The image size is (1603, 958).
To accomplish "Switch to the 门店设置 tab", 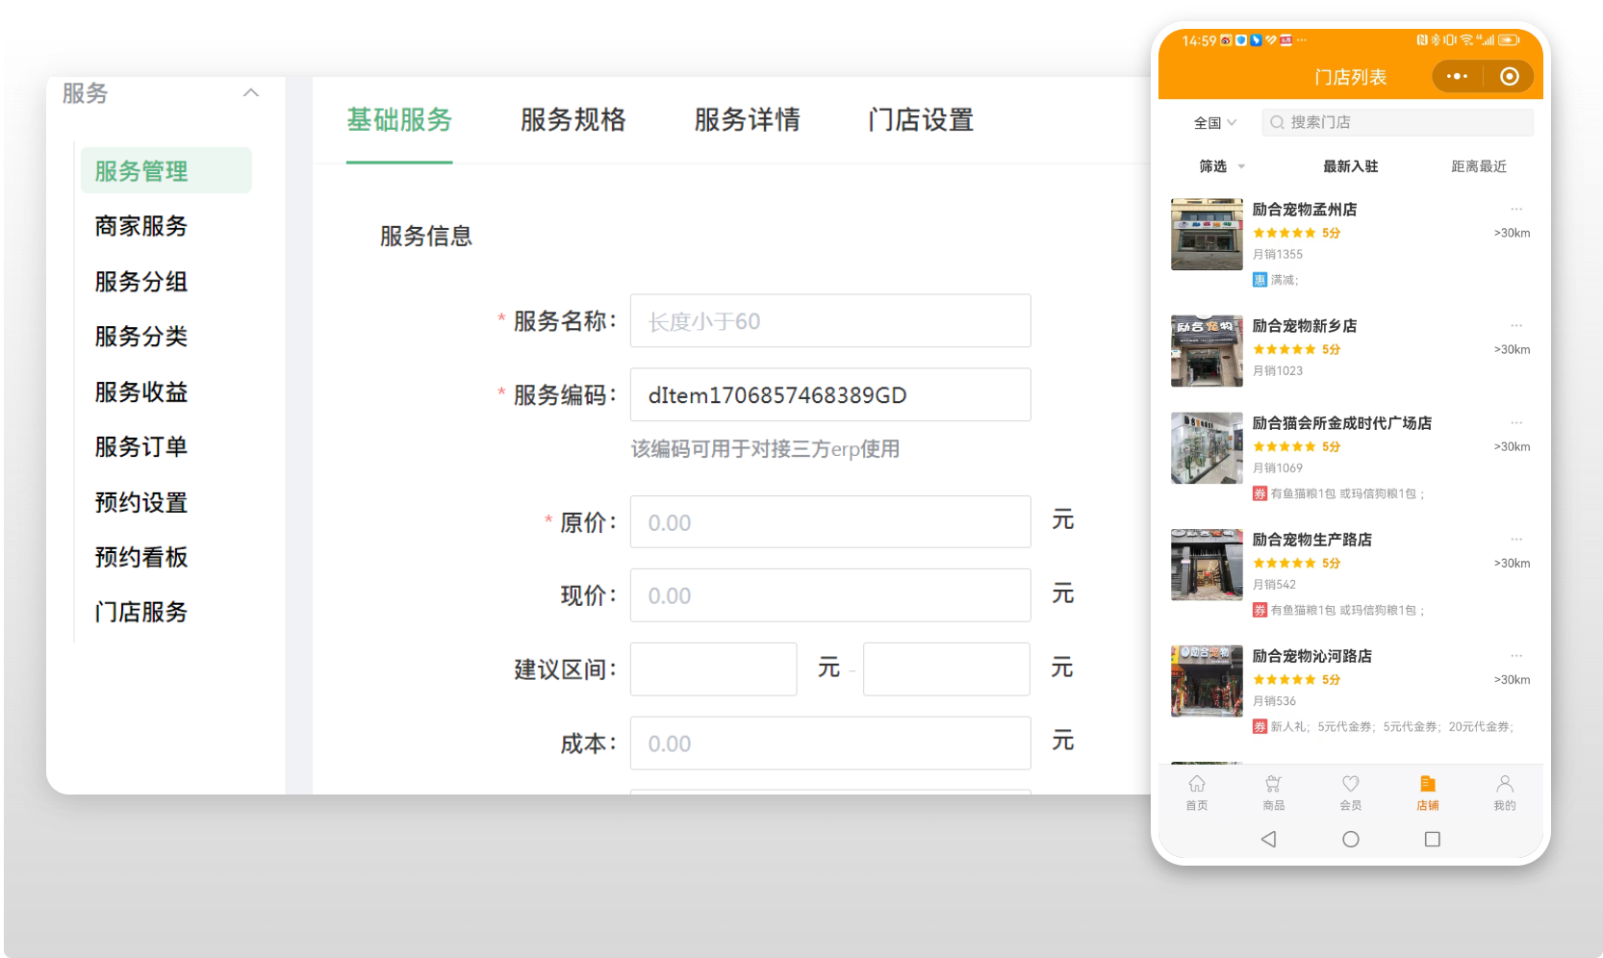I will click(920, 120).
